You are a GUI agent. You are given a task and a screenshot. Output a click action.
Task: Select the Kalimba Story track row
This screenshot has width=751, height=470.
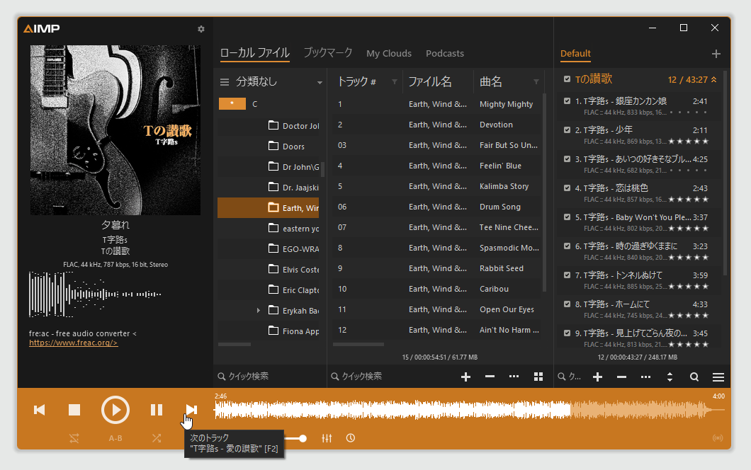(x=437, y=187)
